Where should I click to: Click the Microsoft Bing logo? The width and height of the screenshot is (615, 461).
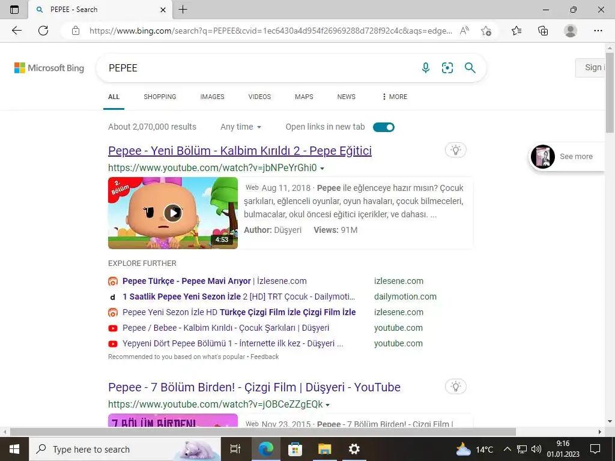(49, 68)
